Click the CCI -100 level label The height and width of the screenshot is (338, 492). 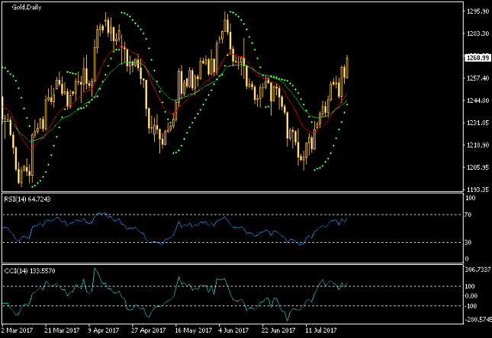click(x=471, y=306)
